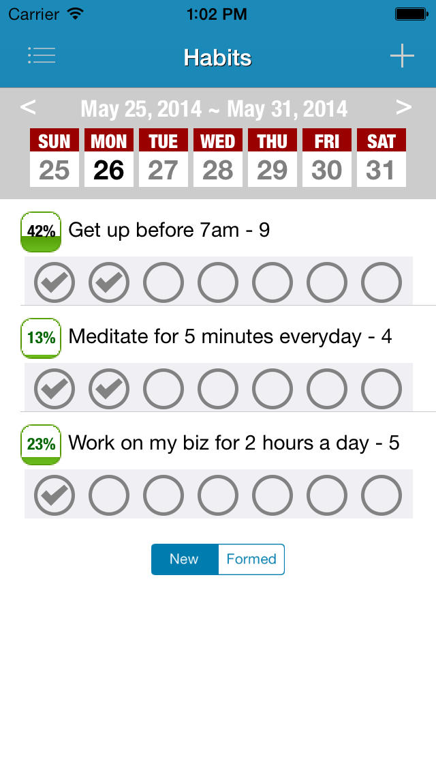436x775 pixels.
Task: Tap the 42% progress badge
Action: click(x=41, y=232)
